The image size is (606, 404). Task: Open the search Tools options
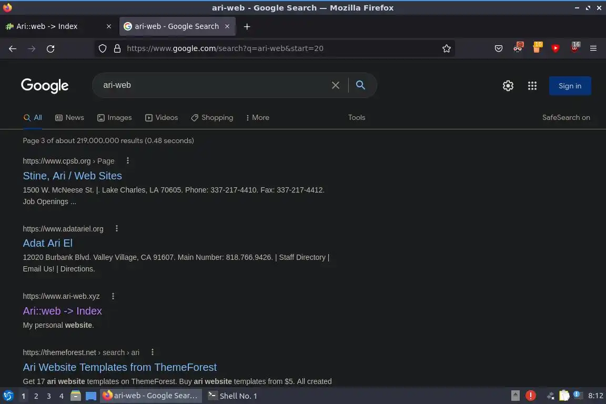pos(356,117)
